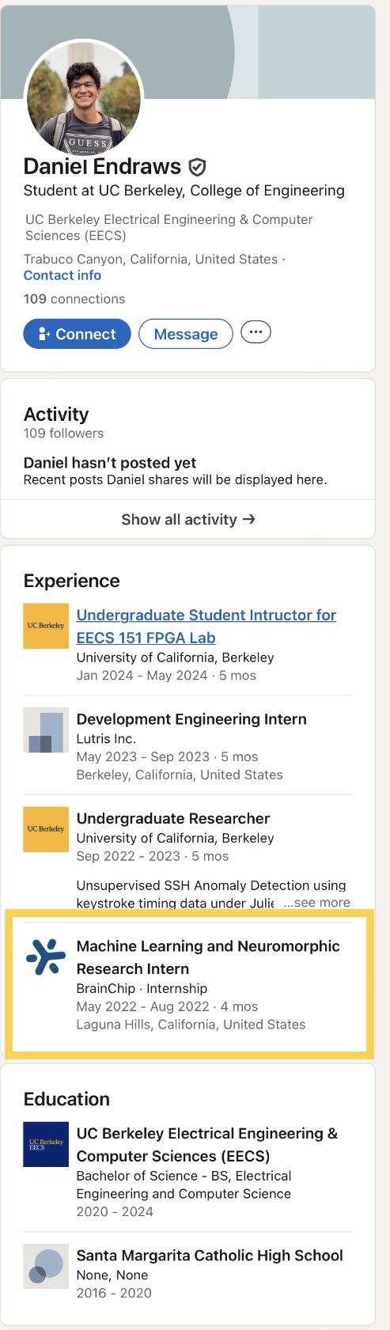The height and width of the screenshot is (1330, 390).
Task: Click Santa Margarita Catholic High School logo
Action: click(x=46, y=1266)
